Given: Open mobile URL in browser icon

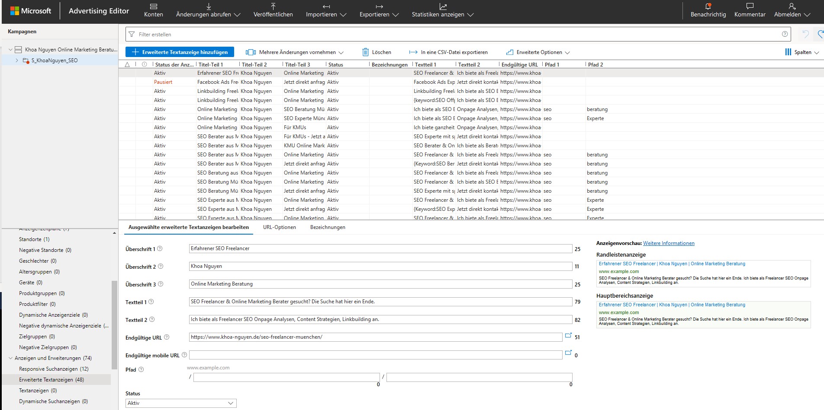Looking at the screenshot, I should click(x=569, y=353).
